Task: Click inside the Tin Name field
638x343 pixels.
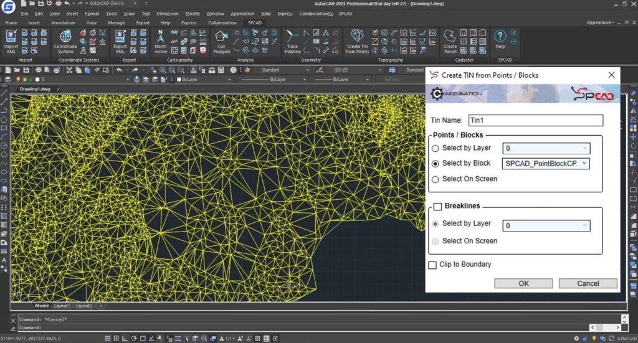Action: tap(535, 120)
